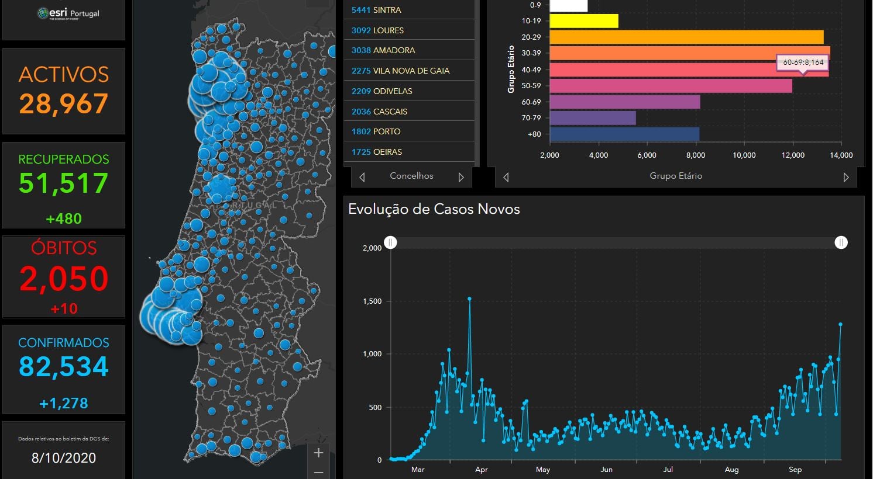Select the right timeline range handle
Screen dimensions: 873x479
pos(841,242)
